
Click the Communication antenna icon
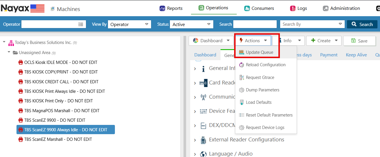coord(203,97)
